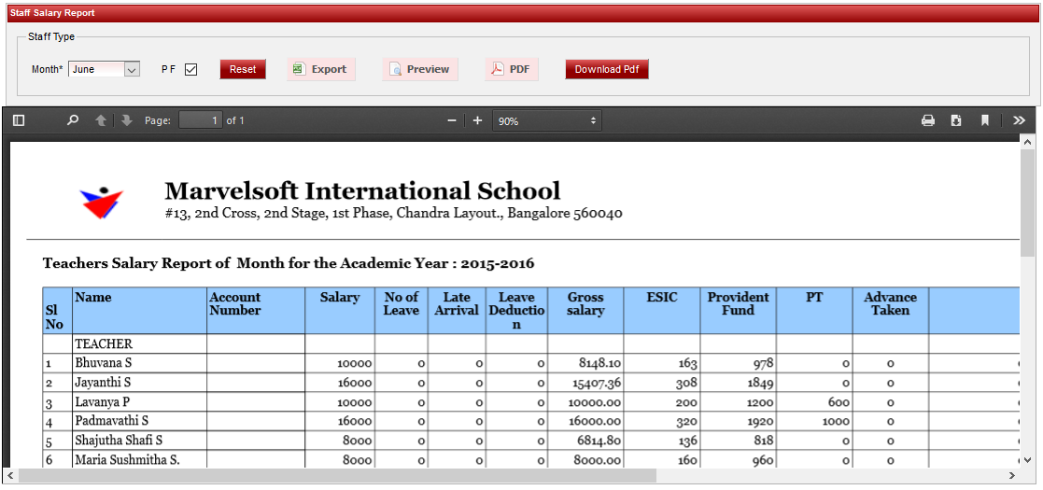Go to the previous page arrow
This screenshot has height=490, width=1043.
click(101, 120)
